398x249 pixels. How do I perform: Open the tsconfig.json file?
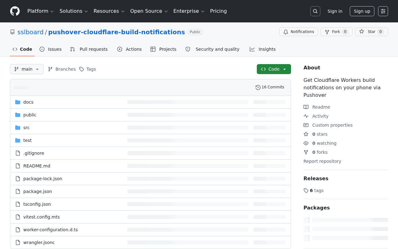click(37, 204)
